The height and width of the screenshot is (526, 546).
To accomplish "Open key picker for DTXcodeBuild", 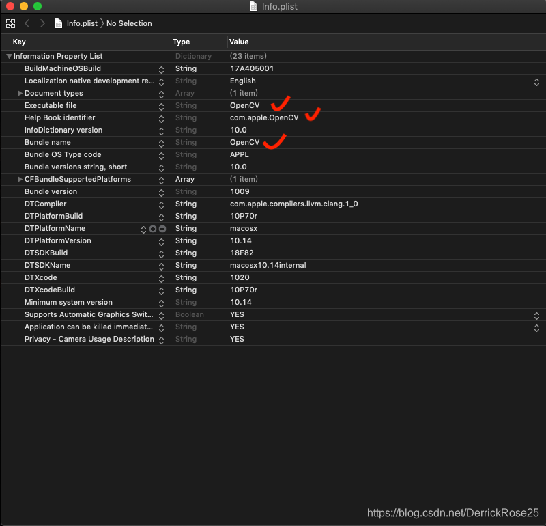I will [161, 291].
